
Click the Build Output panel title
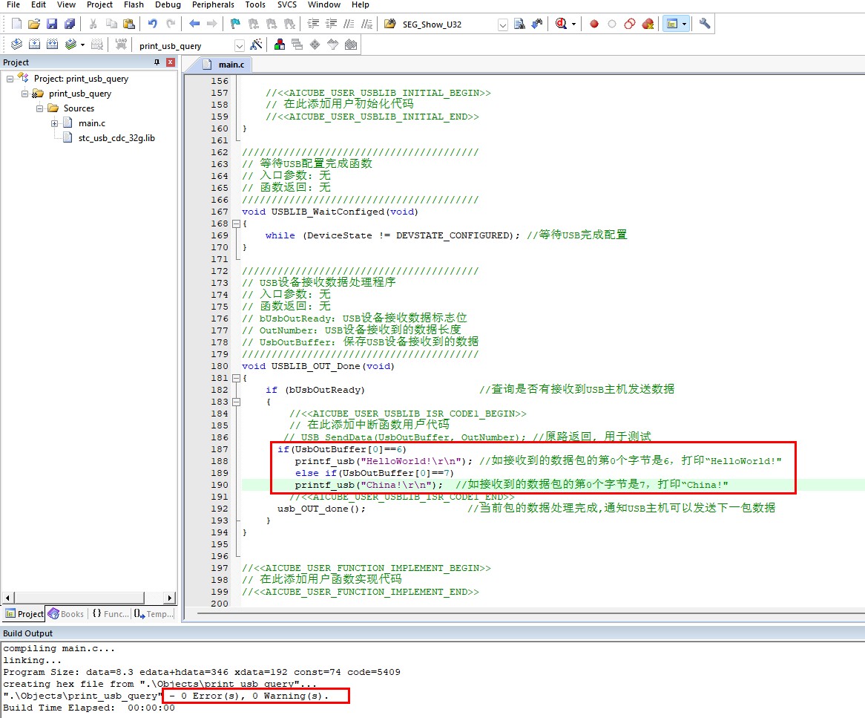pyautogui.click(x=27, y=633)
